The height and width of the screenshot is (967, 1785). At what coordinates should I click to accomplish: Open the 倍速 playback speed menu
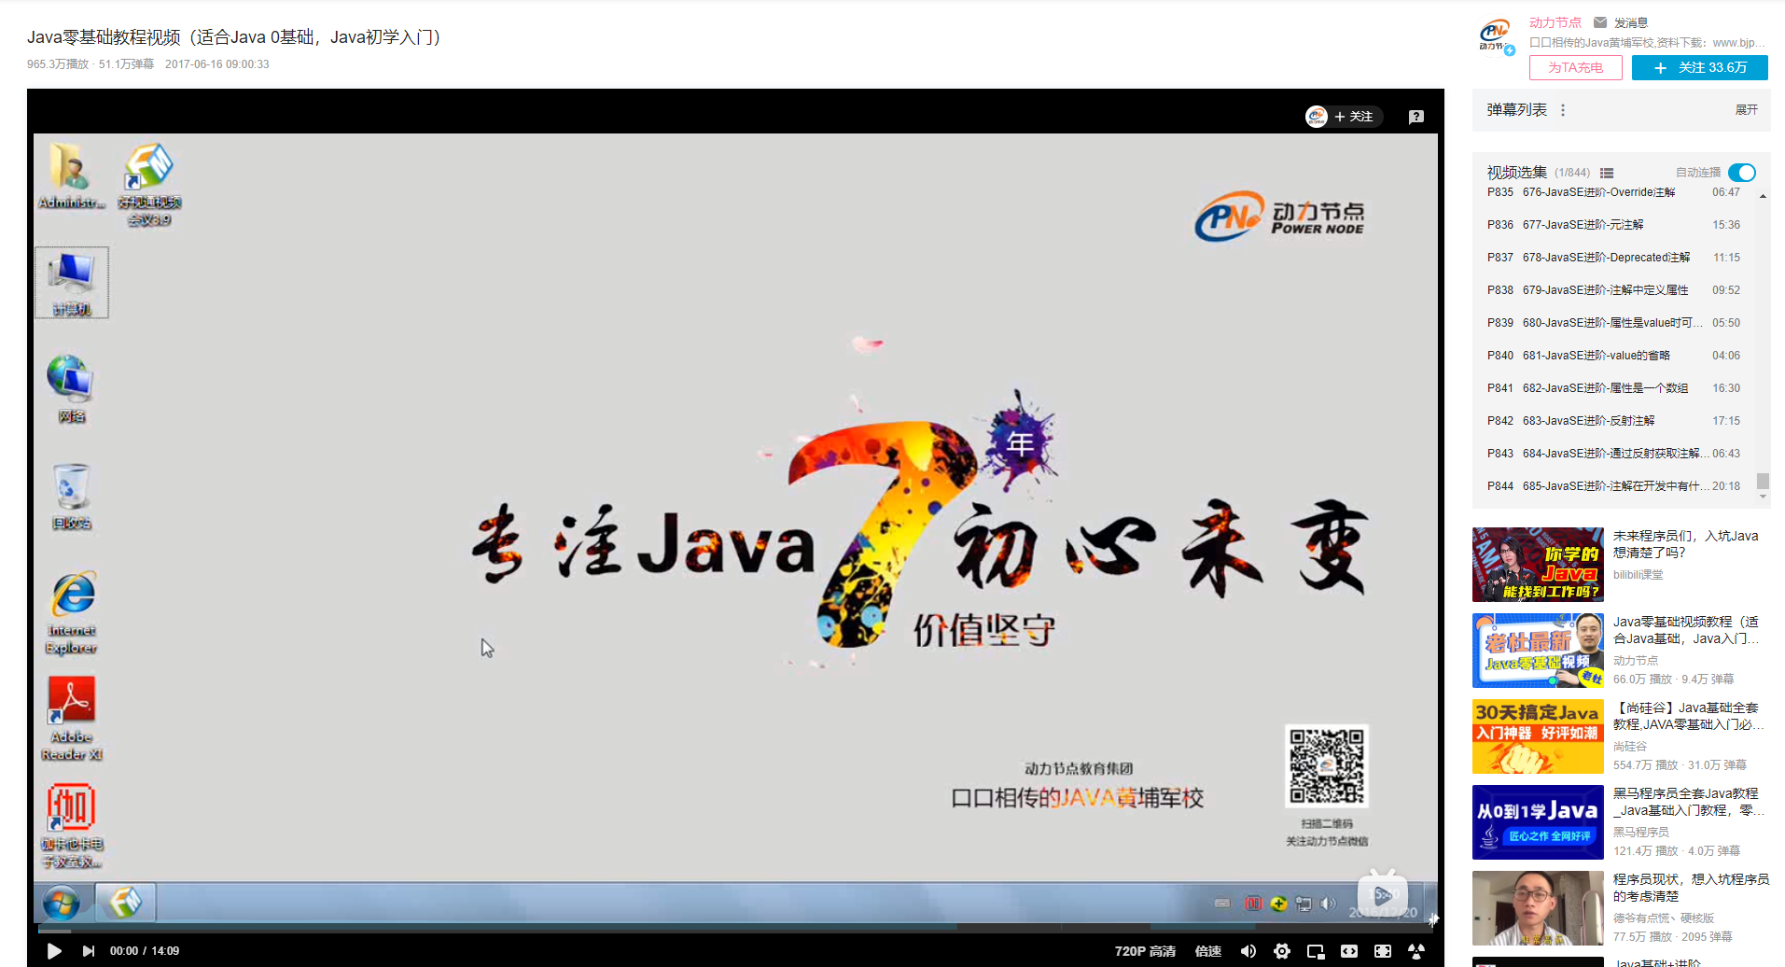coord(1208,951)
